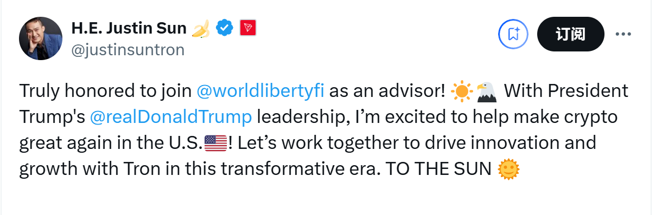Click the "With President" text in tweet
The width and height of the screenshot is (662, 215).
[x=566, y=90]
